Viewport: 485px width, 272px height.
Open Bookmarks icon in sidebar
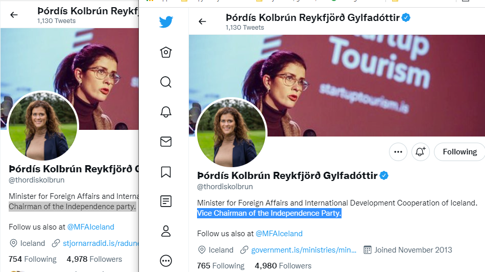tap(166, 172)
